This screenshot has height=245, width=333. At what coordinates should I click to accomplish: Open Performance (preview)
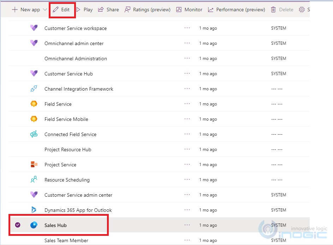click(237, 10)
